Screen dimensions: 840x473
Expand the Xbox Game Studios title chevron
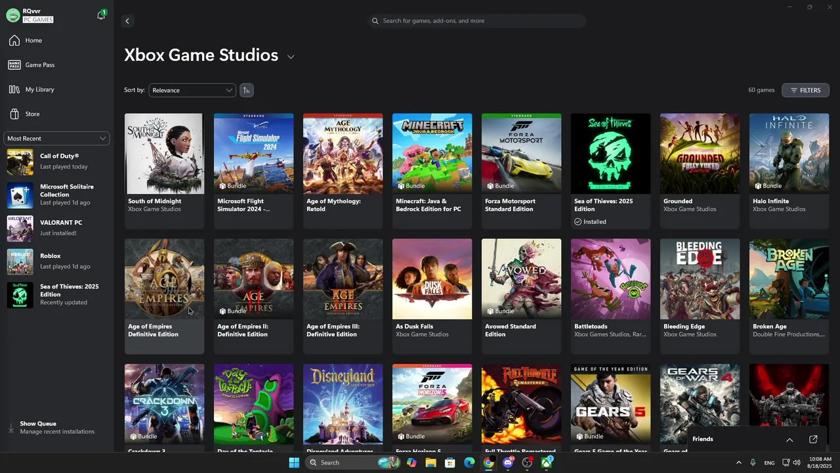[291, 57]
